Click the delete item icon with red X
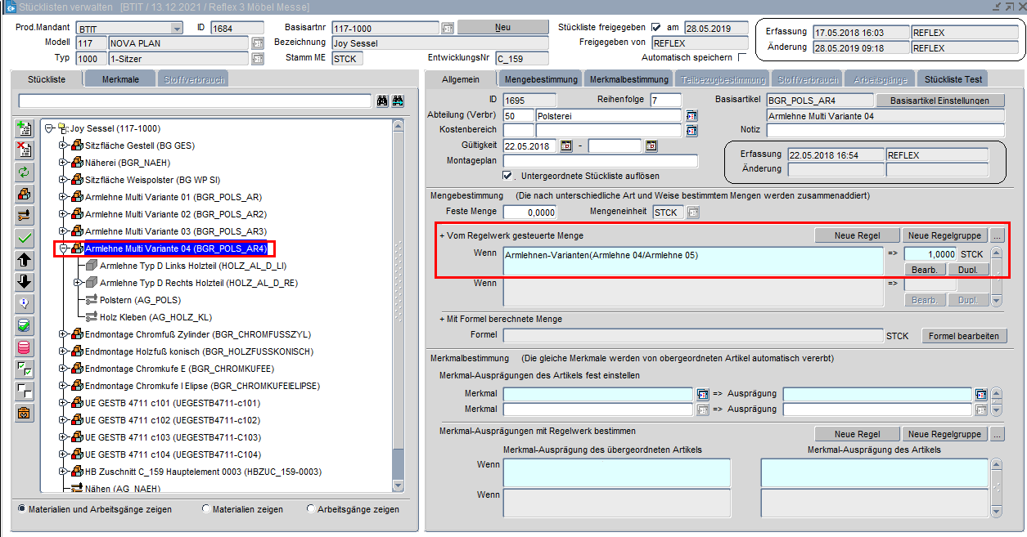 pyautogui.click(x=25, y=150)
